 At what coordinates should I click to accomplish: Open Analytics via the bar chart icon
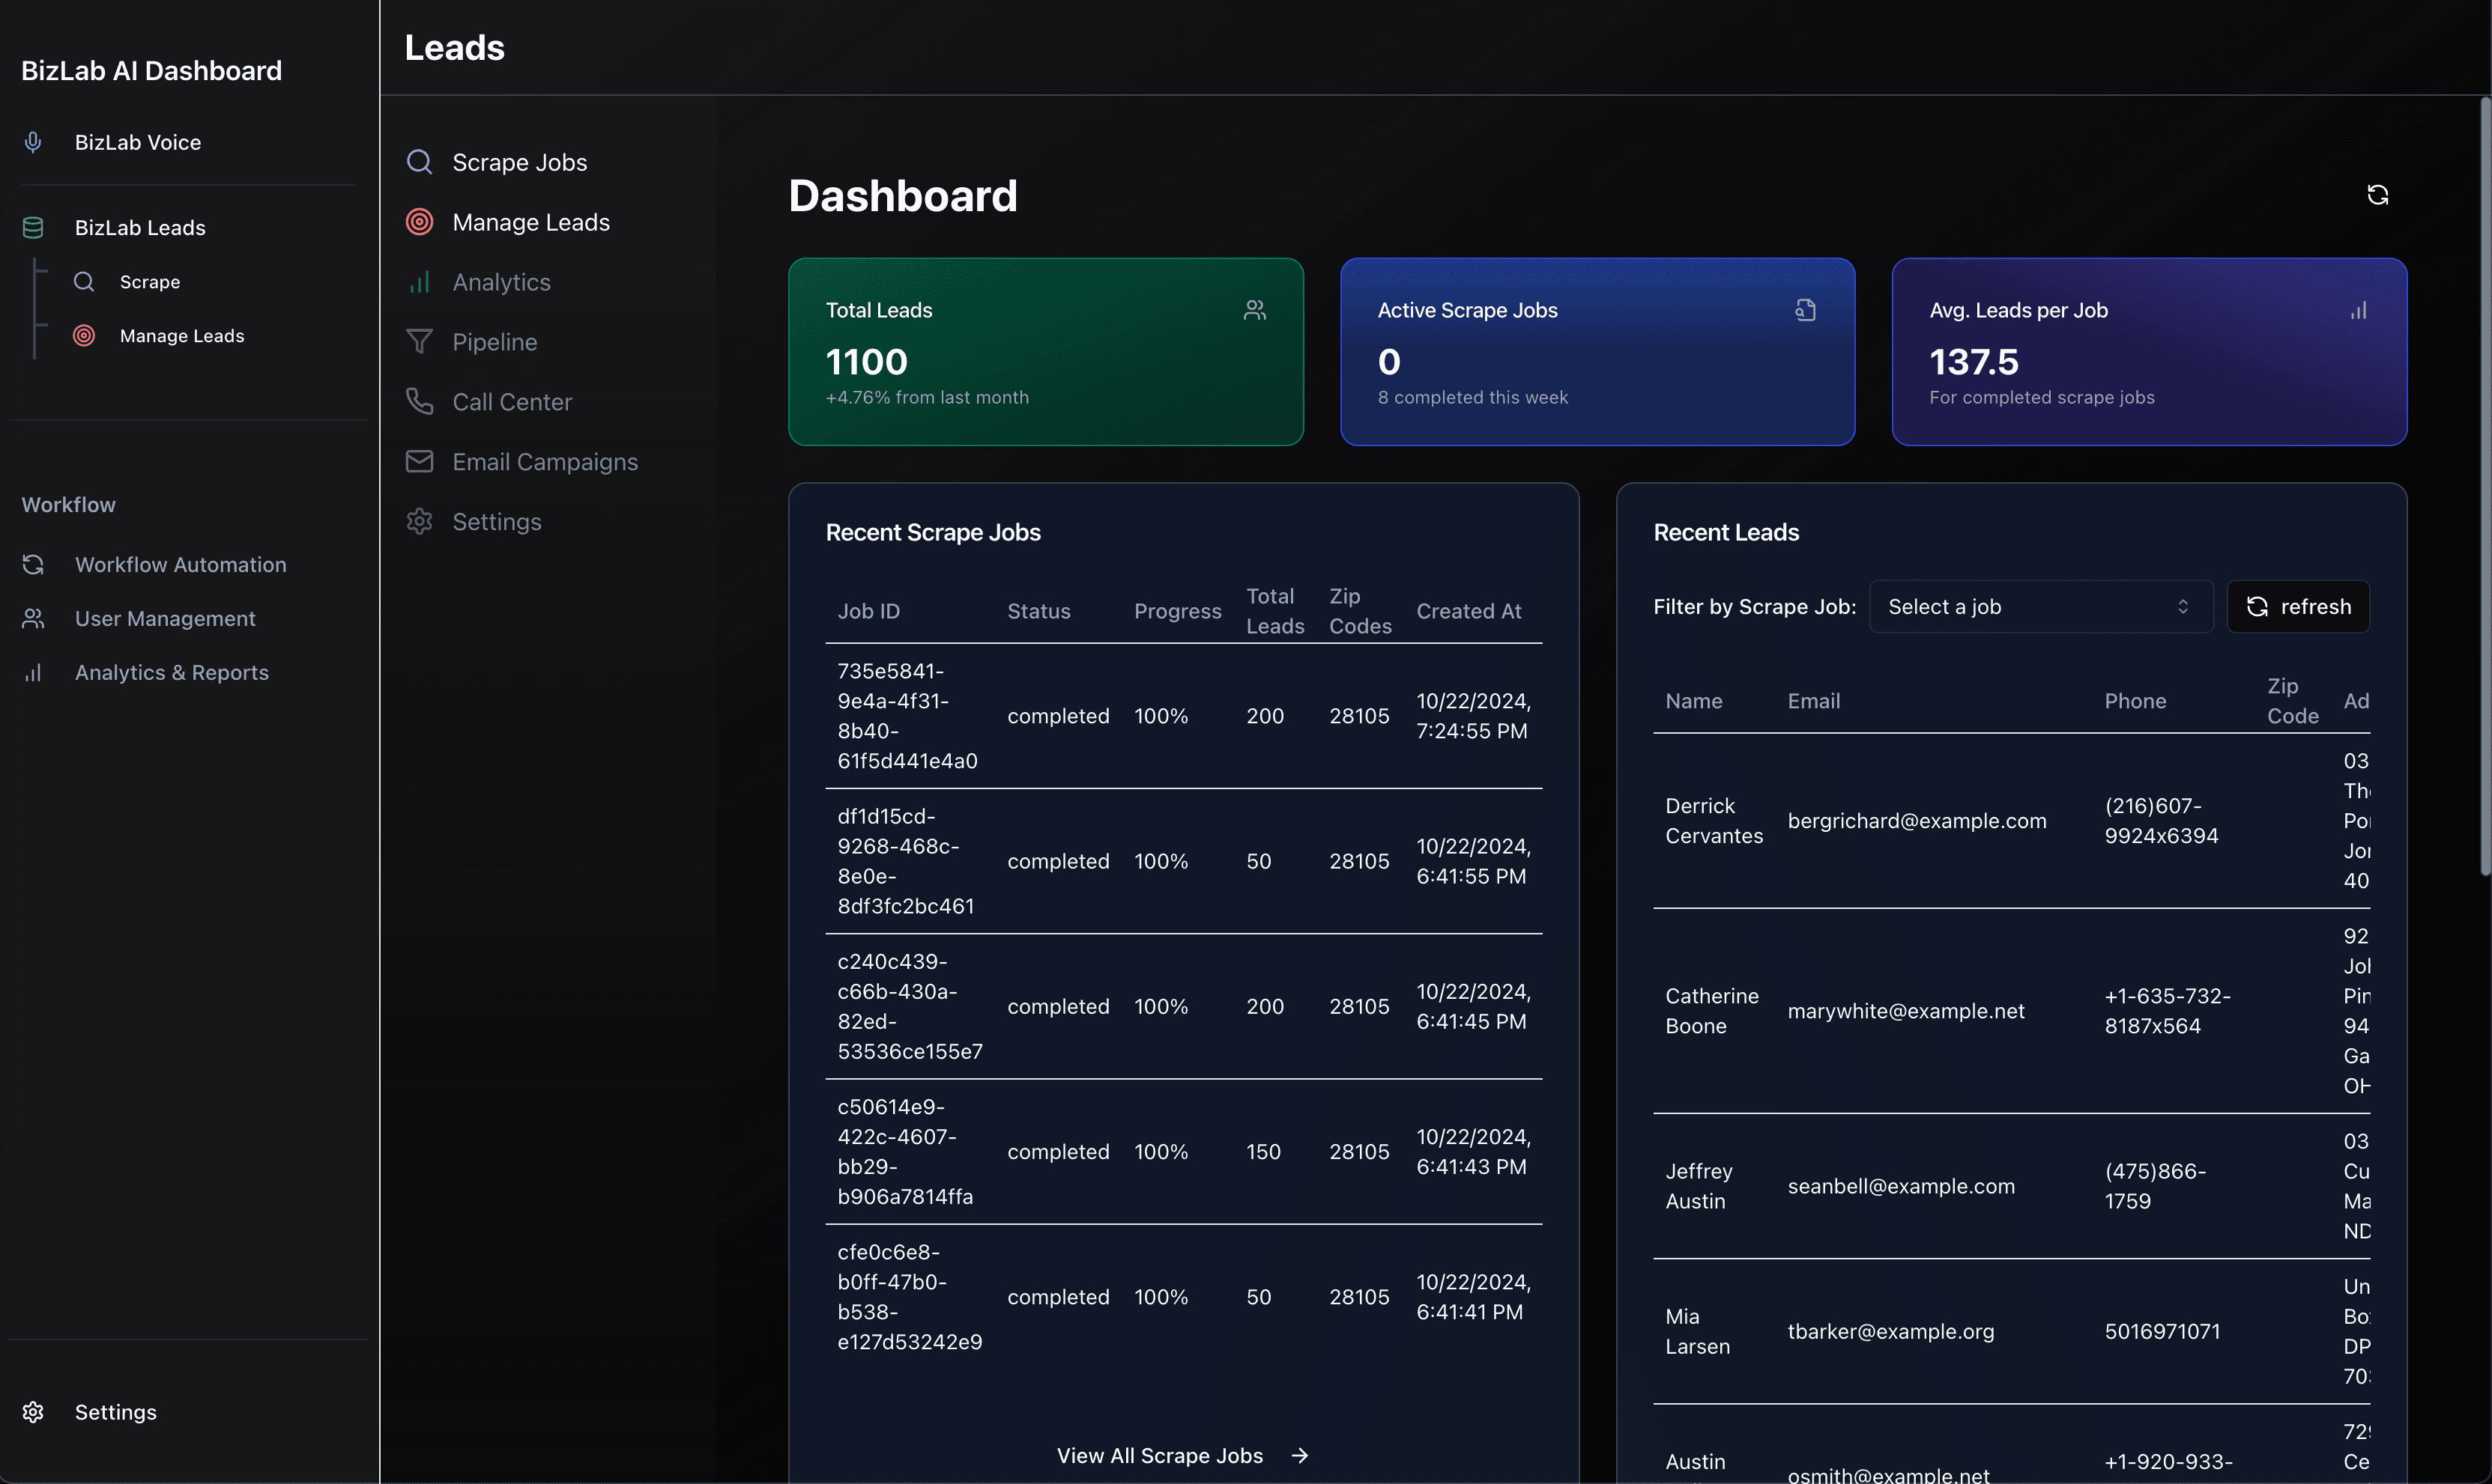[x=419, y=281]
